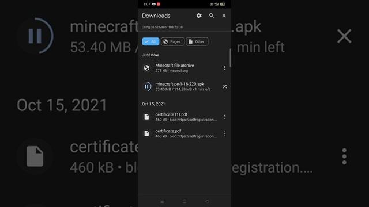This screenshot has height=207, width=369.
Task: Click the storage usage text line
Action: point(162,27)
